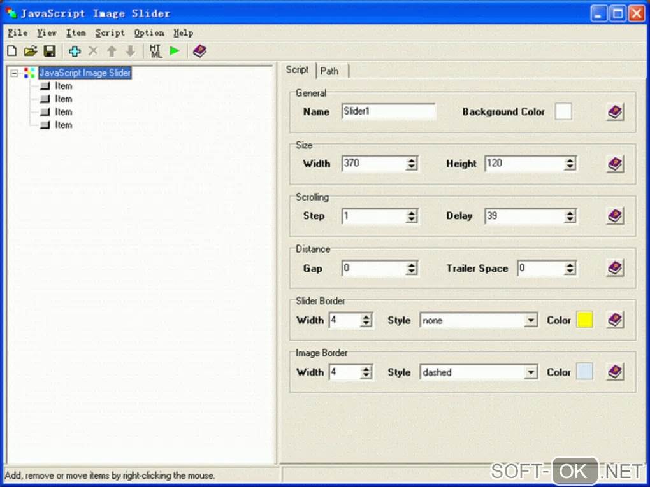Collapse the JavaScript Image Slider tree node
650x487 pixels.
pos(14,73)
